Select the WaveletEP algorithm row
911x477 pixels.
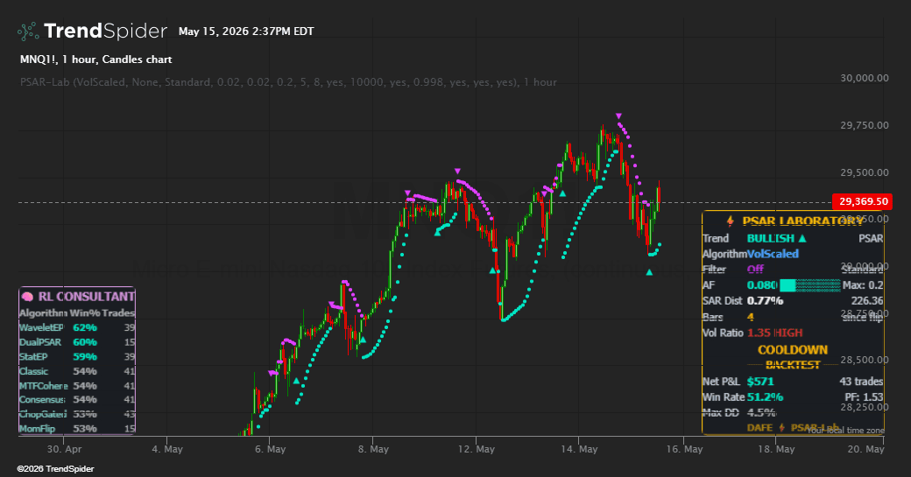tap(77, 327)
